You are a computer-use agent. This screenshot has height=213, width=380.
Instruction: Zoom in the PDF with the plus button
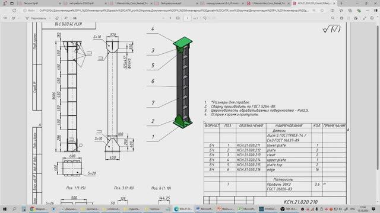pyautogui.click(x=170, y=18)
